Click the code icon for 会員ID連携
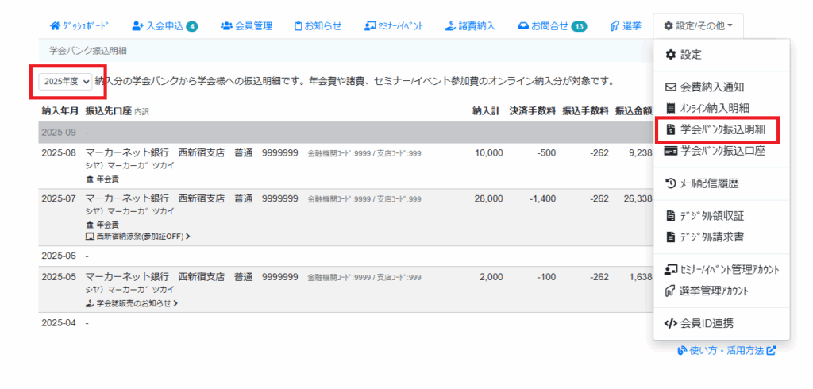Viewport: 813px width, 389px height. click(x=670, y=323)
